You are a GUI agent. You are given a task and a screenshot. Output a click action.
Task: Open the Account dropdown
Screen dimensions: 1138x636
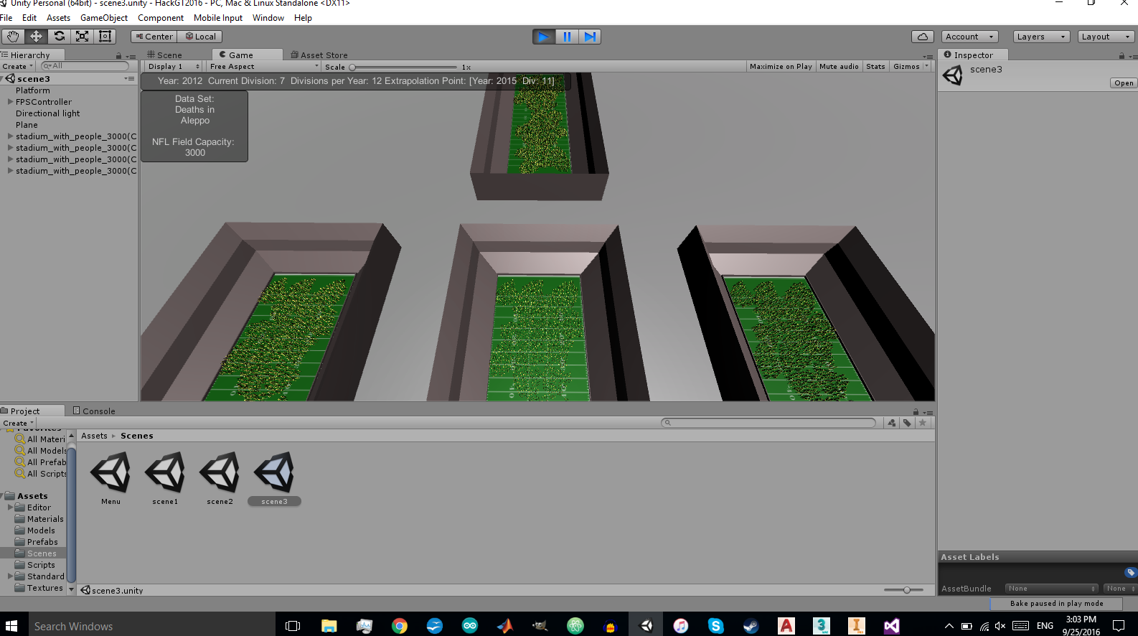coord(969,37)
